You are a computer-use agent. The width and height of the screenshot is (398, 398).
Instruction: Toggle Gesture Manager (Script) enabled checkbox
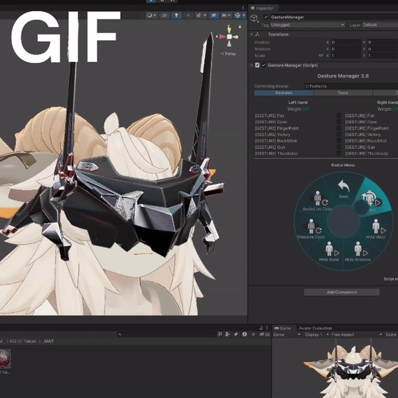[263, 65]
